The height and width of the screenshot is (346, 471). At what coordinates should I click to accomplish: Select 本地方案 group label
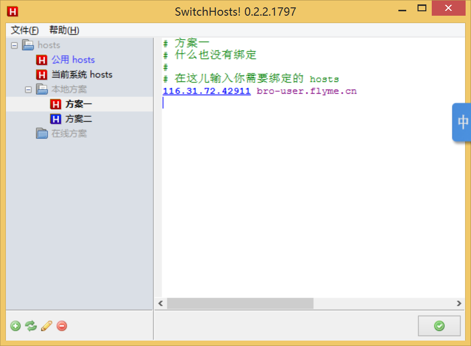click(x=69, y=89)
